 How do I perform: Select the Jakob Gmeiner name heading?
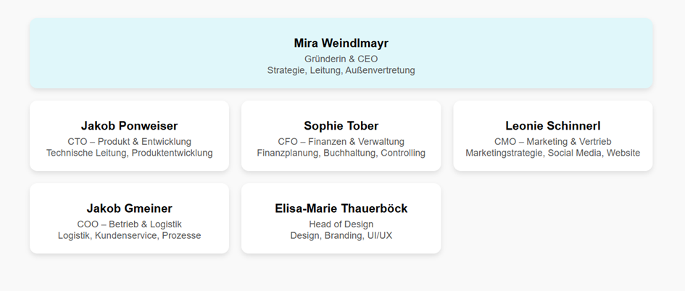[x=129, y=208]
